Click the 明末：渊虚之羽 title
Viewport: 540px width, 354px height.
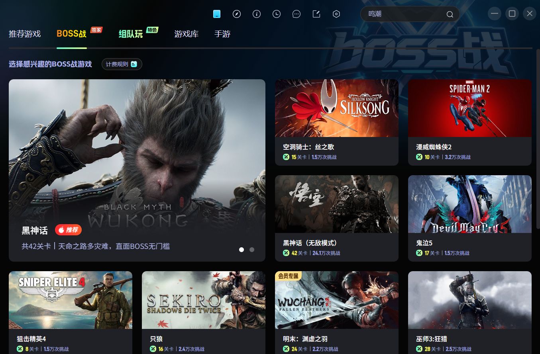(305, 339)
